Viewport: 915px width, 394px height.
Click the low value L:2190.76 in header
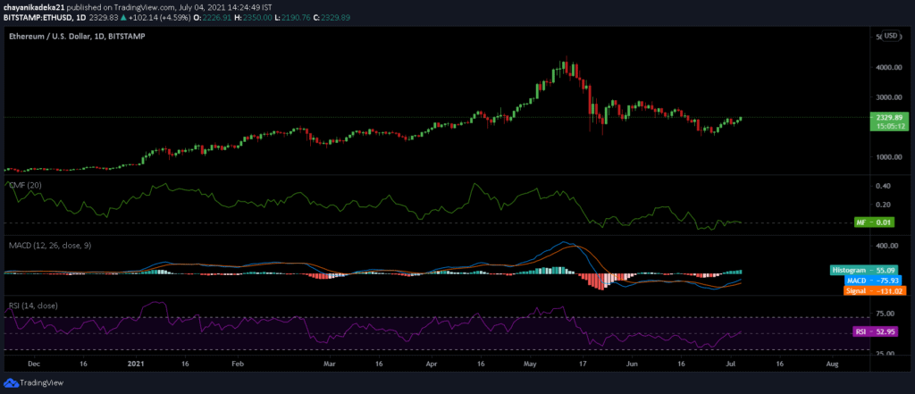pyautogui.click(x=291, y=18)
